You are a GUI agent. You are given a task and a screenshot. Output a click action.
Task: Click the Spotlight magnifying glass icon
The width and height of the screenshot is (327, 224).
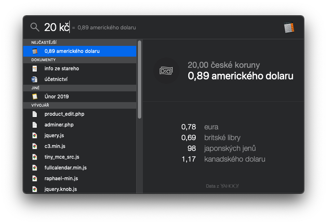(35, 27)
